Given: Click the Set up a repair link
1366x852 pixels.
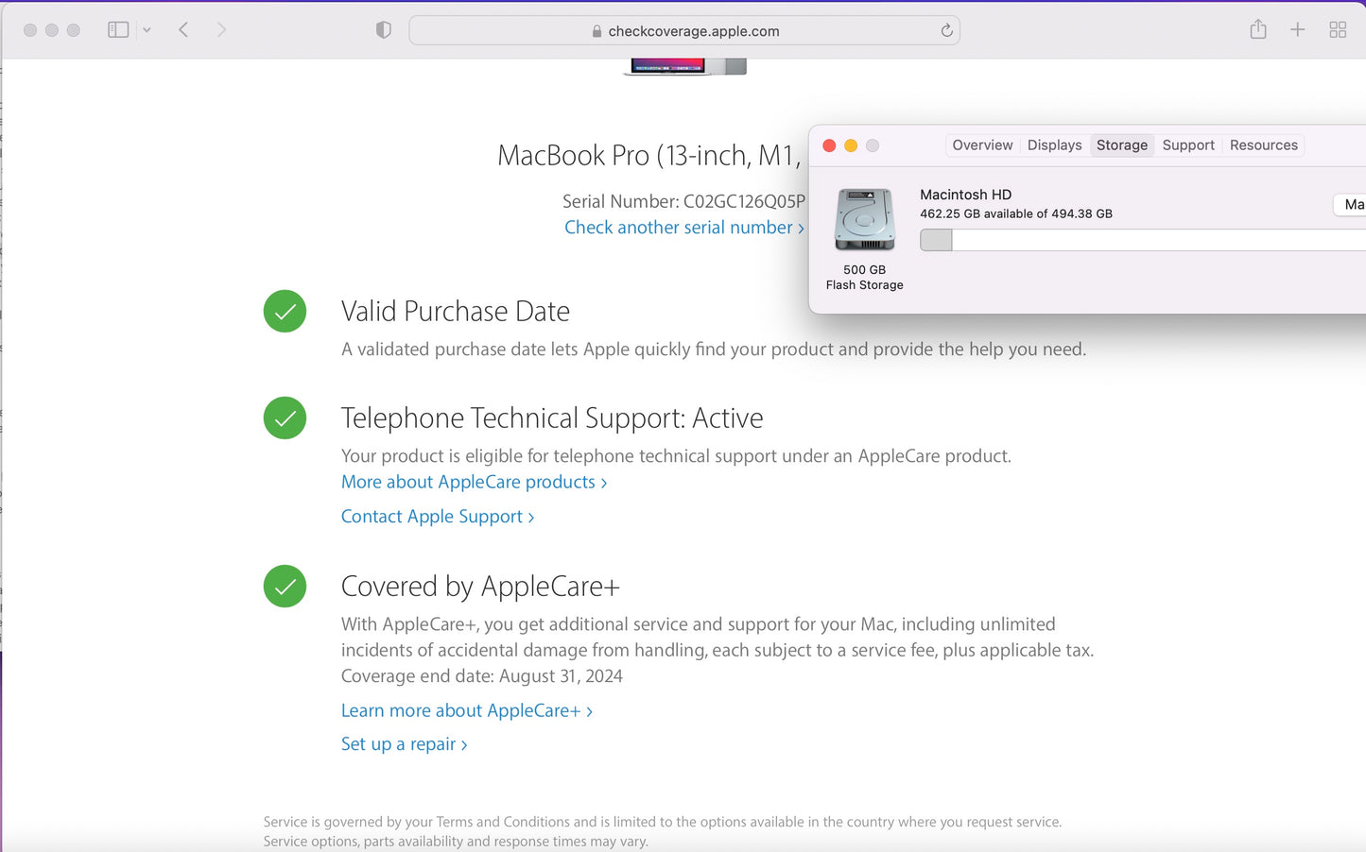Looking at the screenshot, I should click(x=404, y=744).
